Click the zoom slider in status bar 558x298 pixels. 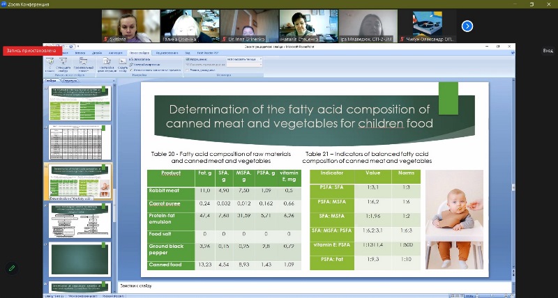click(492, 295)
